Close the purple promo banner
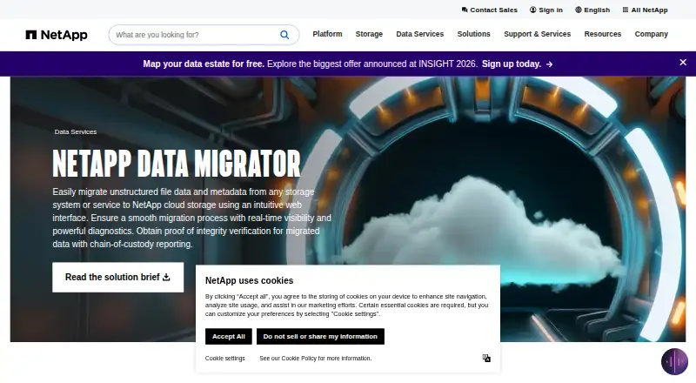The image size is (696, 383). coord(683,63)
